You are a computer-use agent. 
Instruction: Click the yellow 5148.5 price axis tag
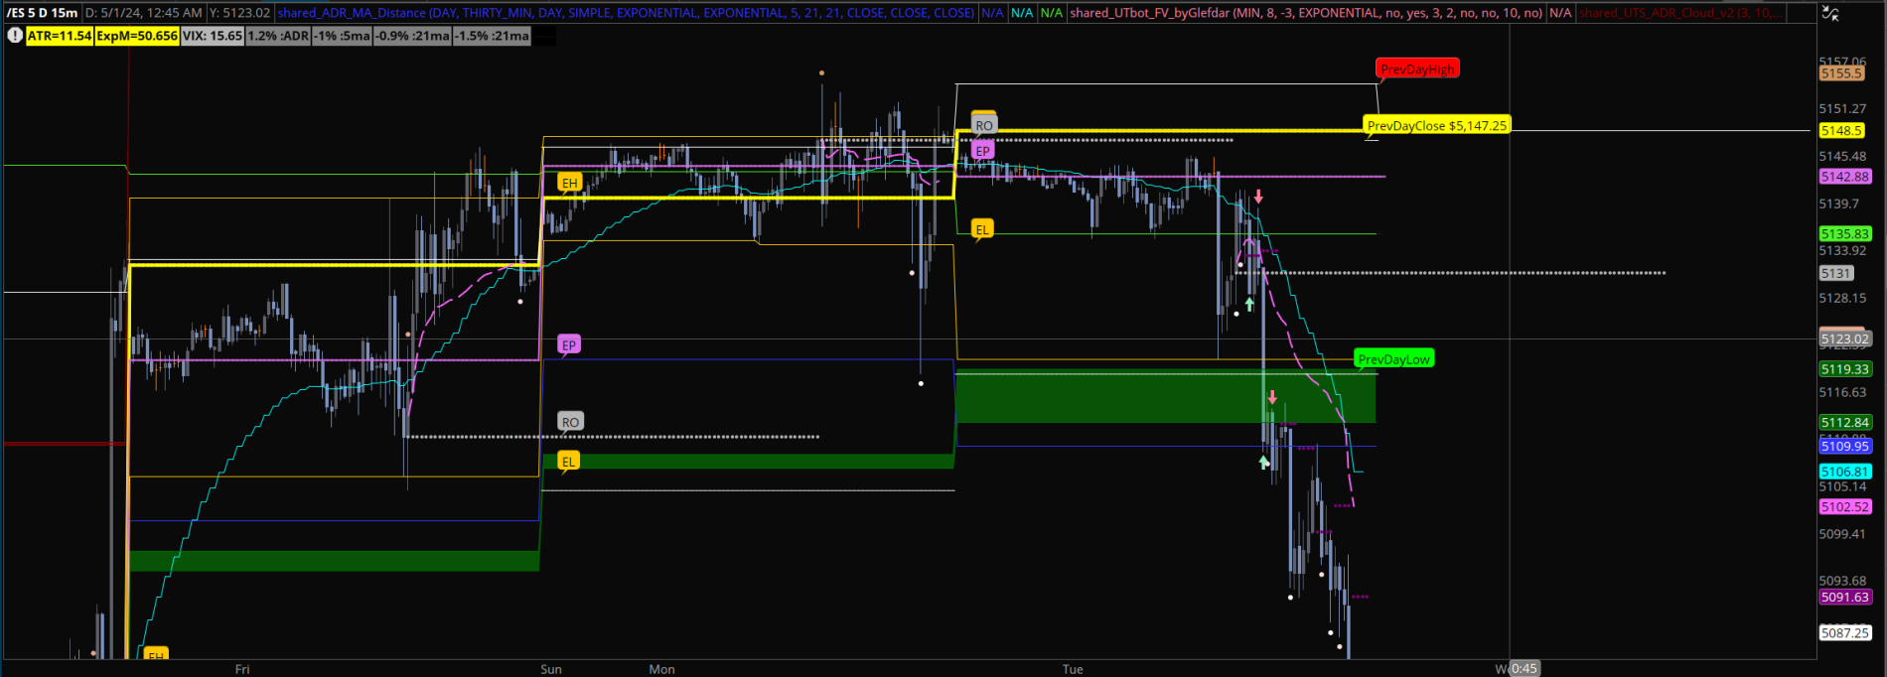pos(1841,130)
